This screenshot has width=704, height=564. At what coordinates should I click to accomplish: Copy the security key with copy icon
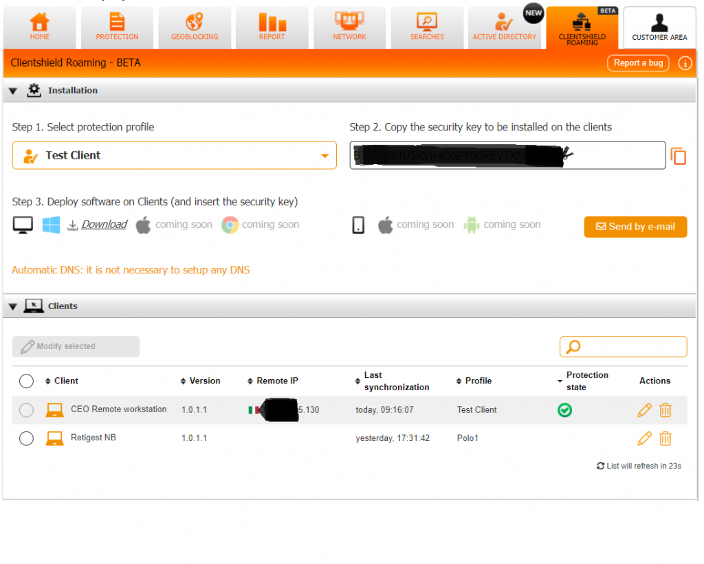pyautogui.click(x=679, y=156)
